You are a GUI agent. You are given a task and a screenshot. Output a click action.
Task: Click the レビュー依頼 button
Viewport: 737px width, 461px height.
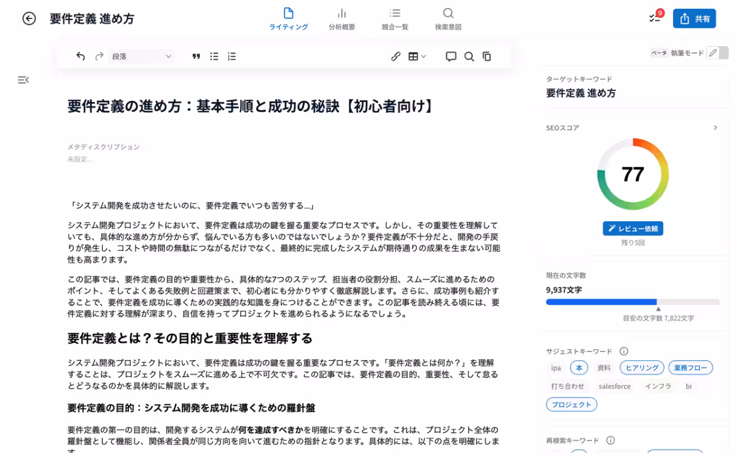point(633,228)
